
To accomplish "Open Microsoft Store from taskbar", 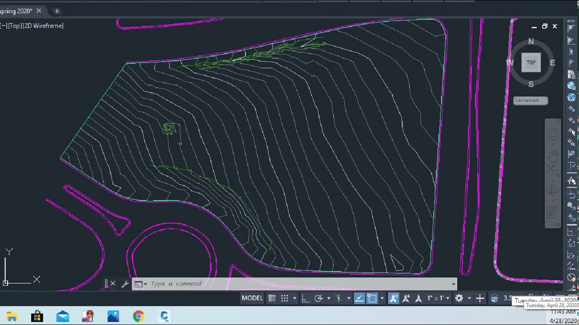I will coord(37,316).
